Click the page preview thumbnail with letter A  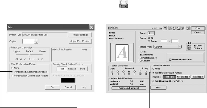click(x=122, y=53)
